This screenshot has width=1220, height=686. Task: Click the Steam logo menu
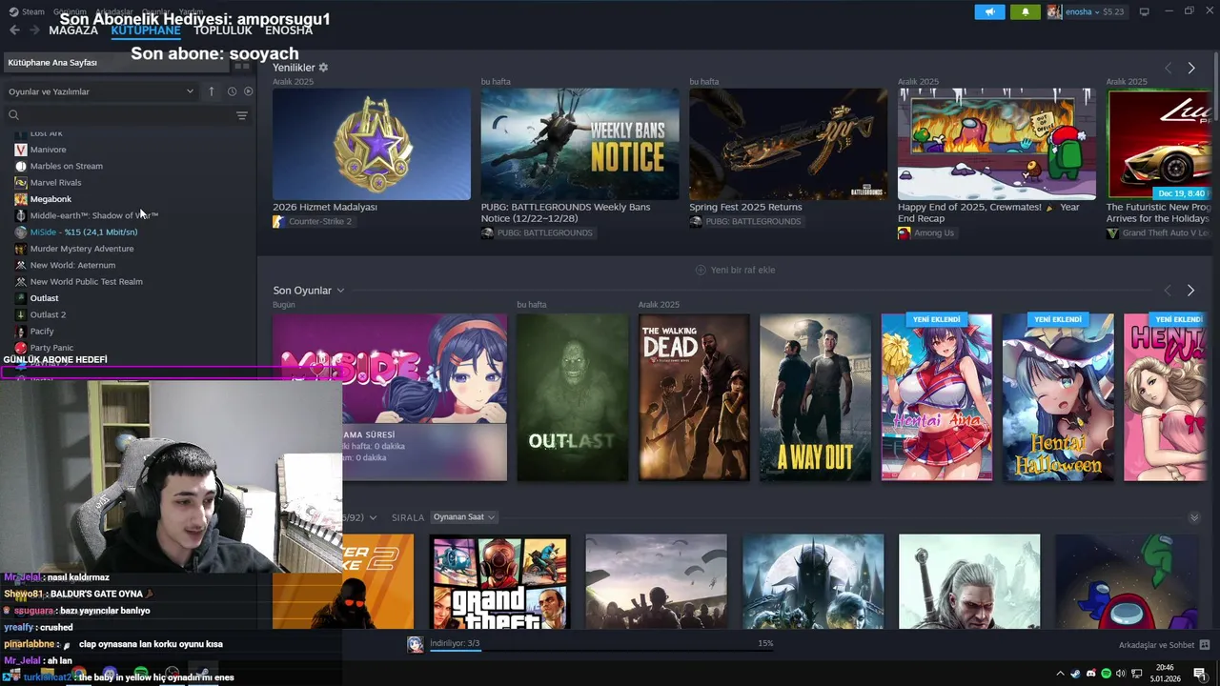27,11
